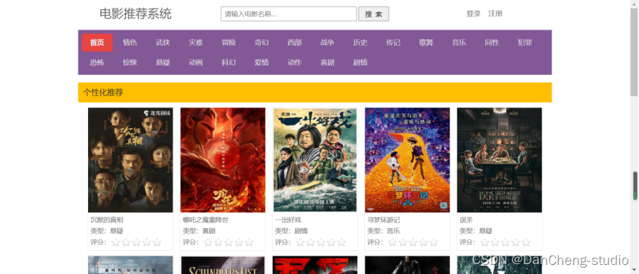Open the 沉默的真相 movie poster

click(x=130, y=160)
